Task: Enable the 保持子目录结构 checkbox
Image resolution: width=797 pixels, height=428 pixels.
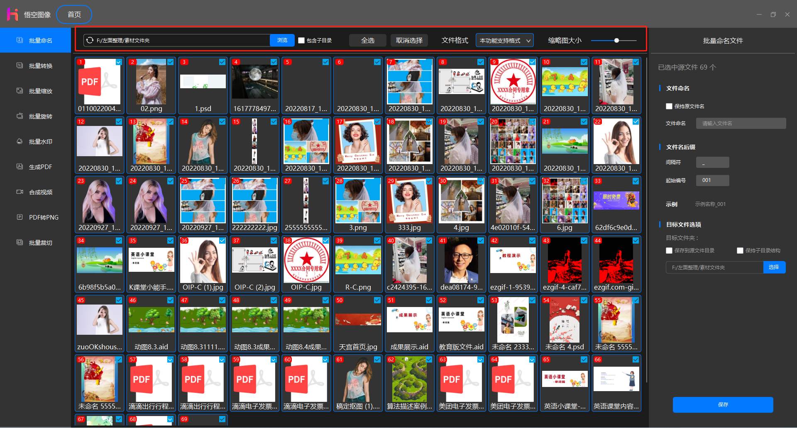Action: [x=740, y=250]
